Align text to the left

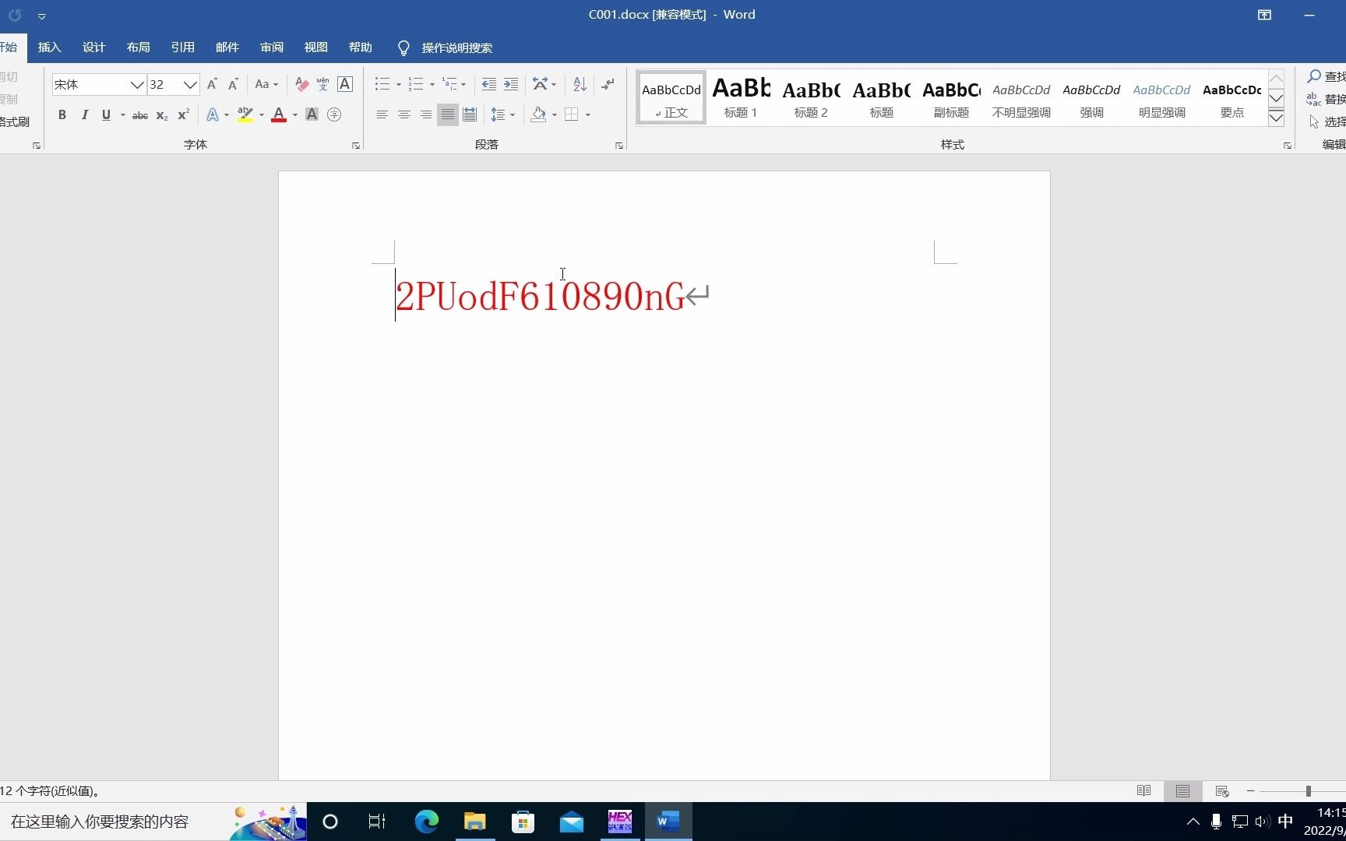point(382,115)
